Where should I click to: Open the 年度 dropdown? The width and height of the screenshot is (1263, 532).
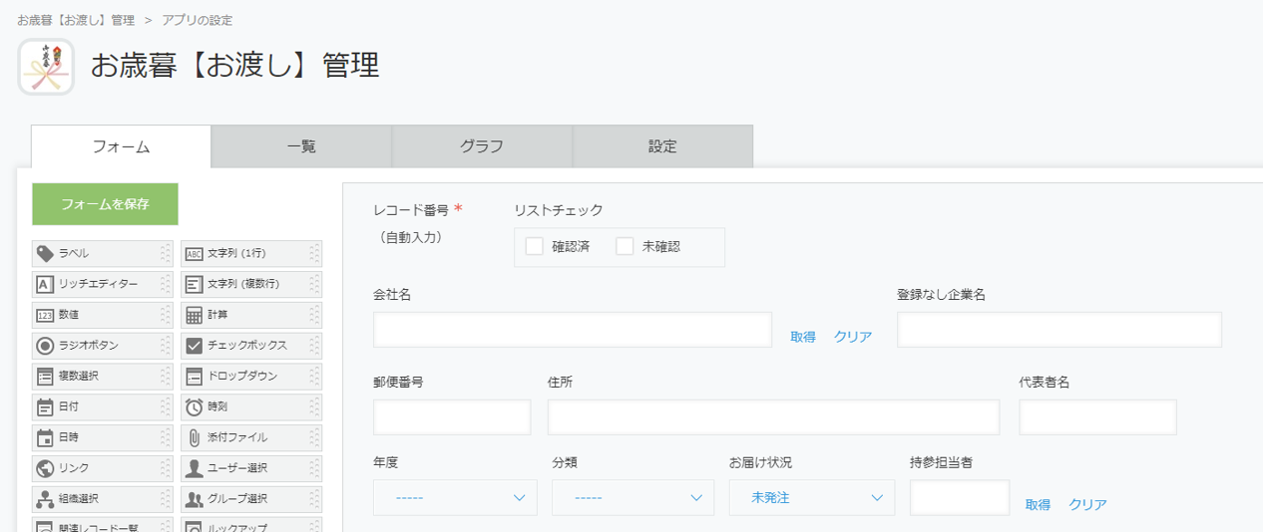coord(455,498)
